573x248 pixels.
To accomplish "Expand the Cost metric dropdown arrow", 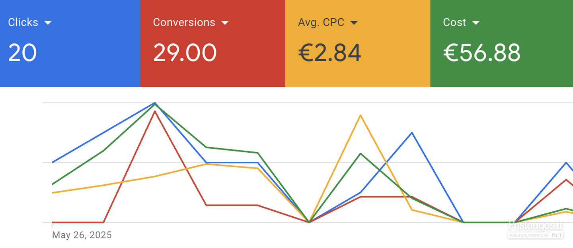I will (x=476, y=23).
